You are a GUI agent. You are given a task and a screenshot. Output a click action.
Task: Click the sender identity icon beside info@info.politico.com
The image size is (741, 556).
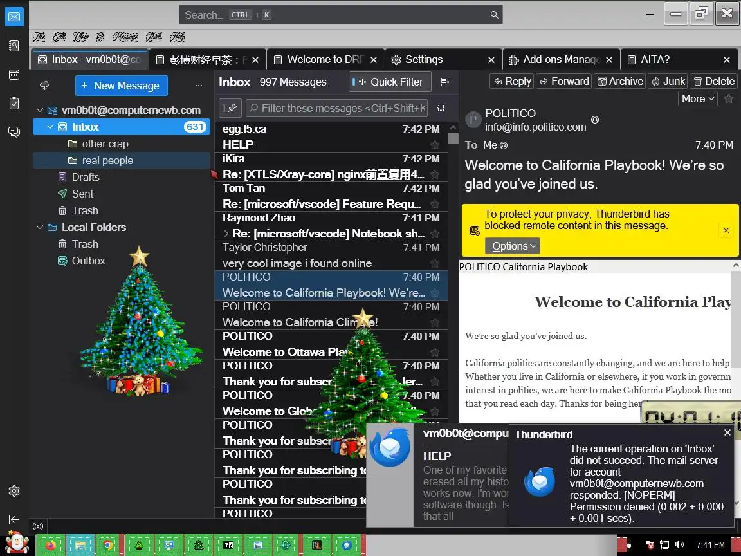pos(595,120)
